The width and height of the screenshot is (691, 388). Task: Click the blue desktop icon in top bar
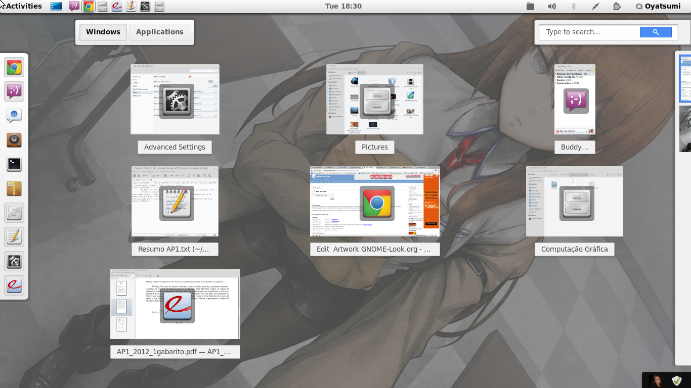point(56,6)
